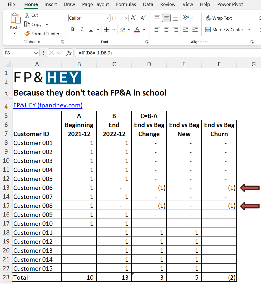Select the Customer 006 cell
The image size is (261, 284).
(x=37, y=188)
